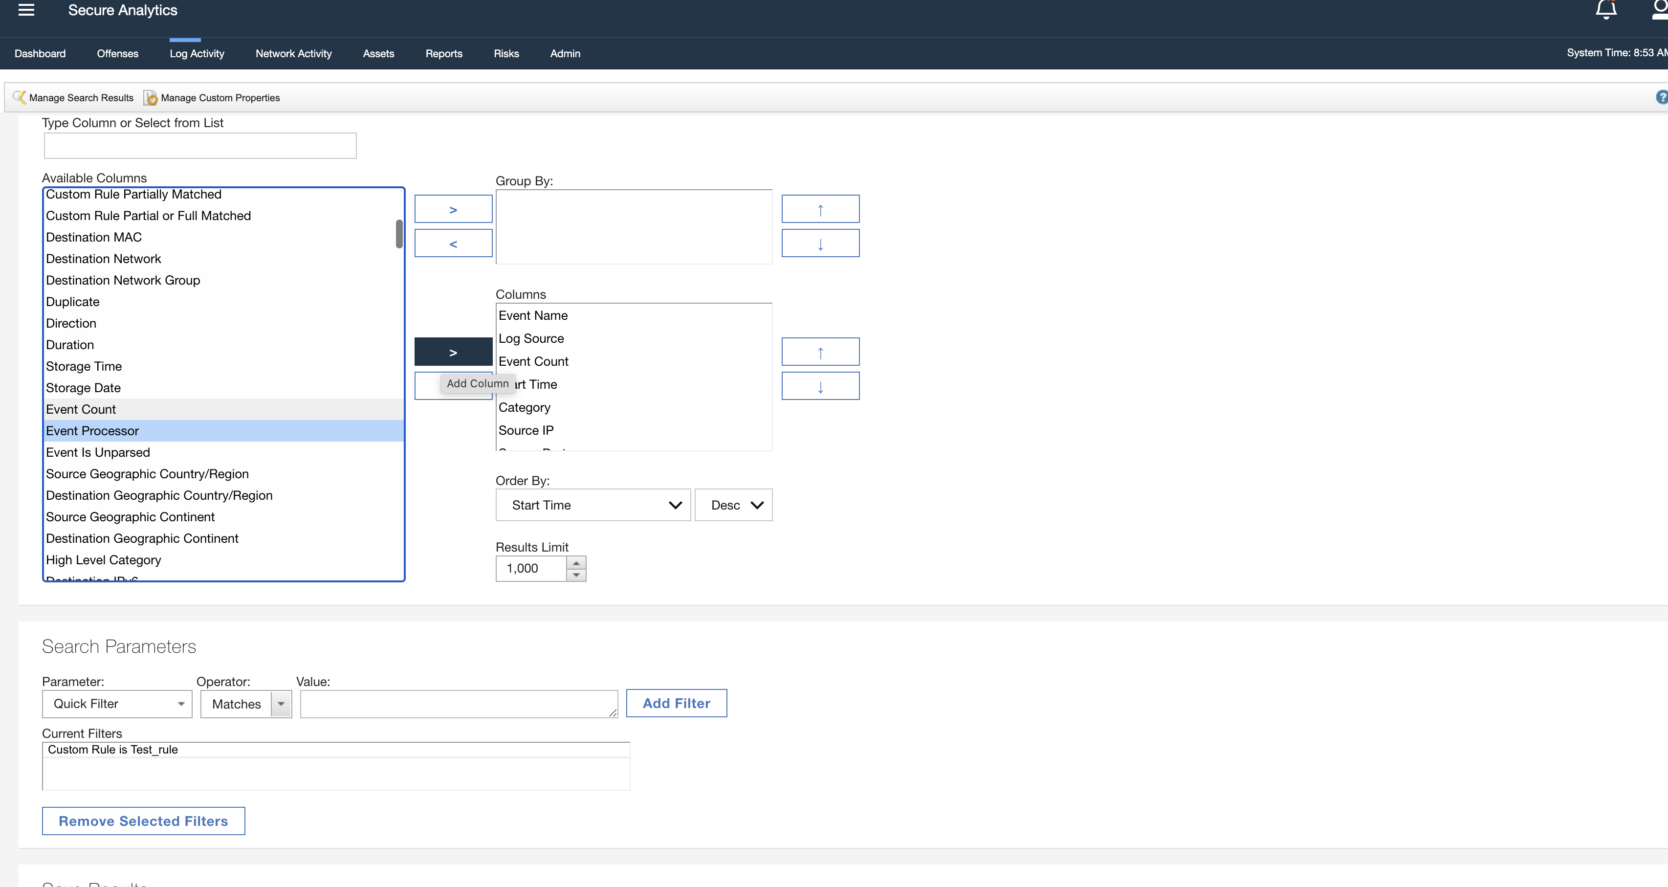Screen dimensions: 1668x887
Task: Select 'Duplicate' in Available Columns
Action: click(x=224, y=302)
